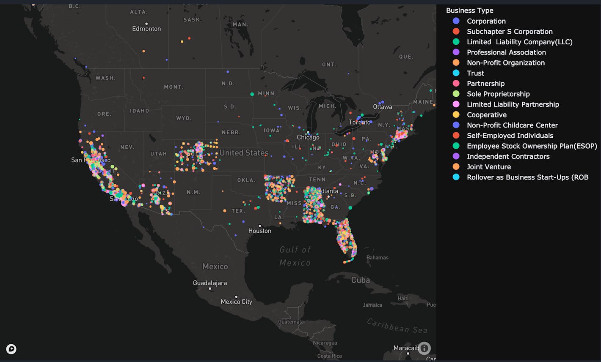
Task: Toggle the Non-Profit Organization legend entry
Action: [x=506, y=63]
